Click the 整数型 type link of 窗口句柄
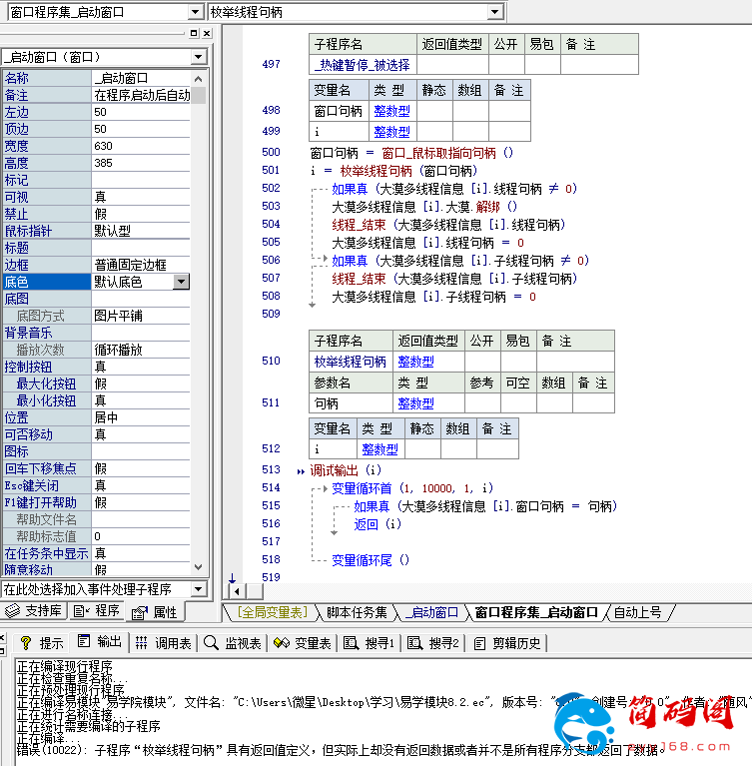752x766 pixels. click(x=391, y=111)
